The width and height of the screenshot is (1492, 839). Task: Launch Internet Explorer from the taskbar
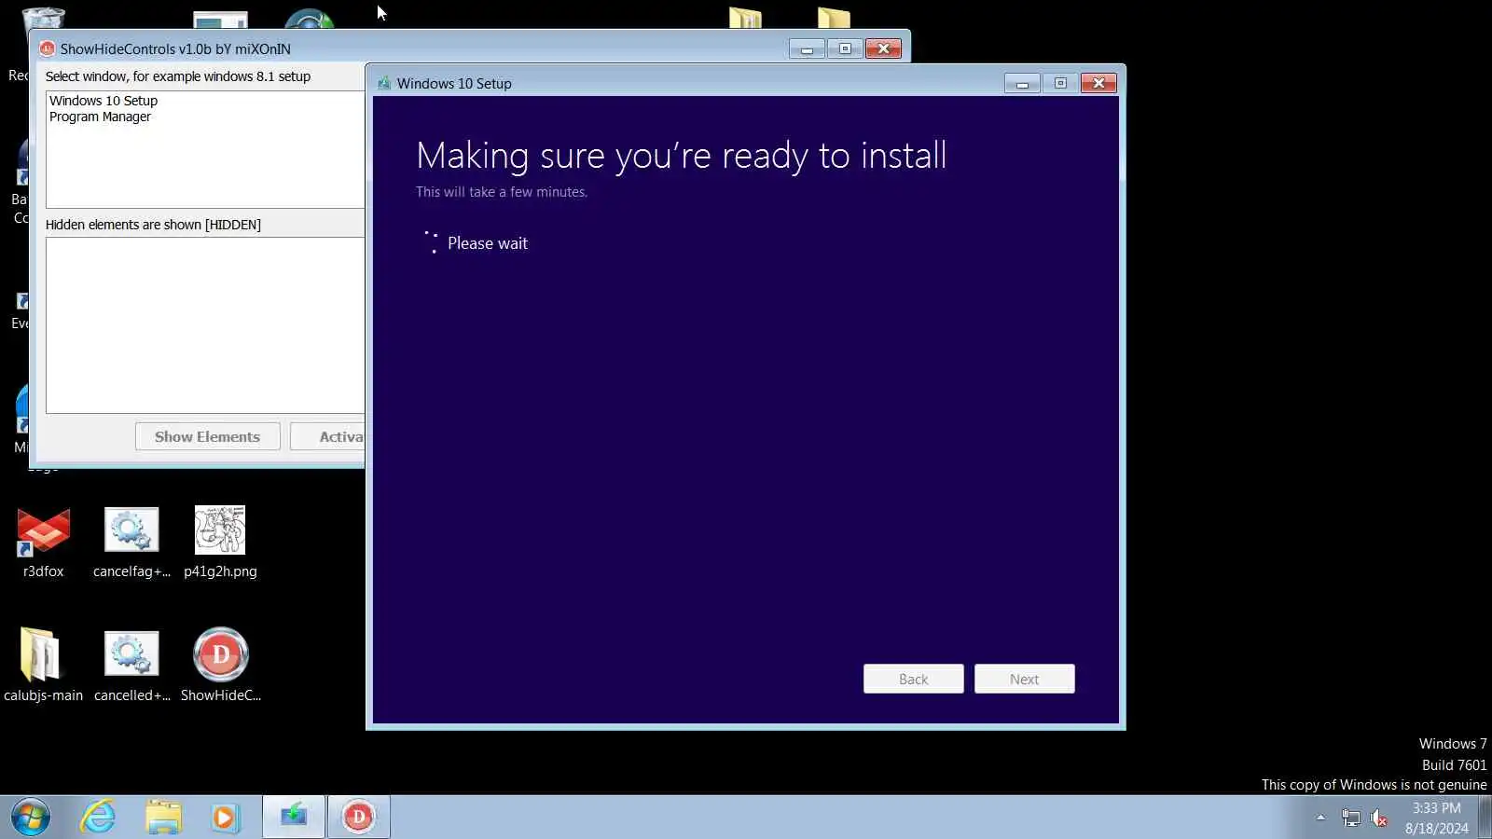point(98,818)
